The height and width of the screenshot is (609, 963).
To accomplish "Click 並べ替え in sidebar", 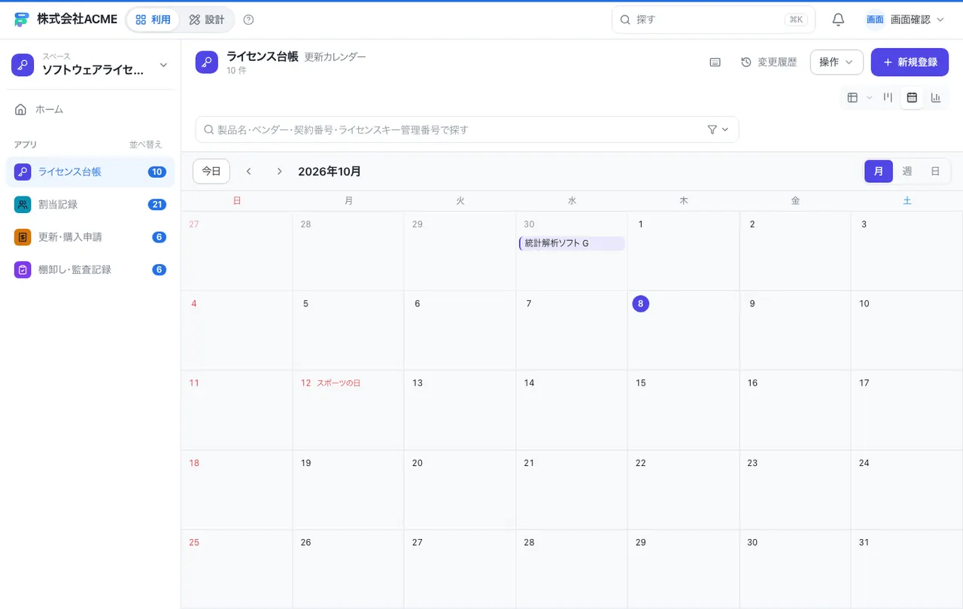I will point(146,145).
